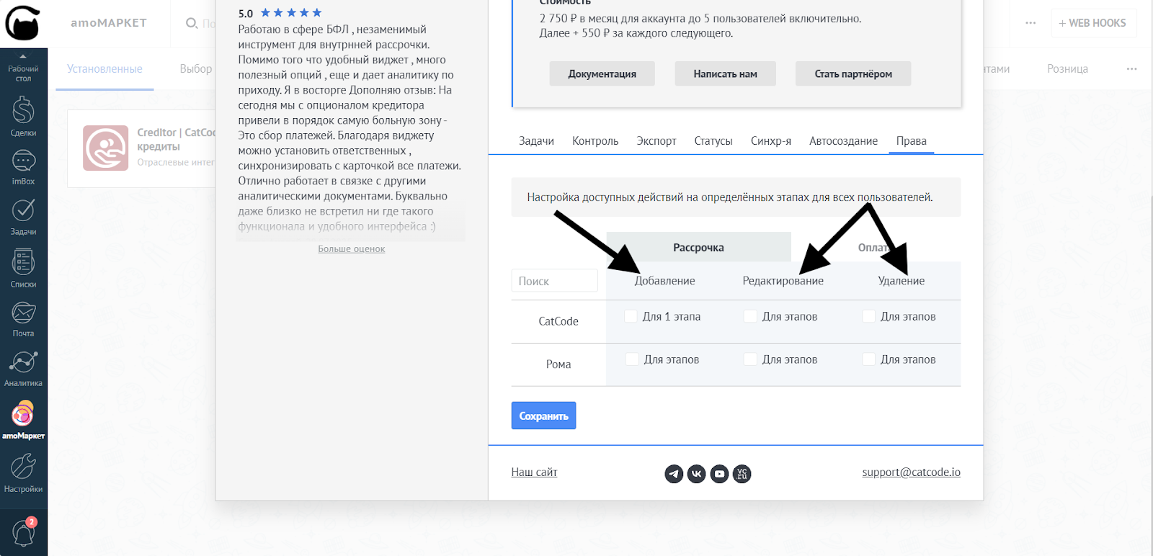The width and height of the screenshot is (1153, 556).
Task: Open the ellipsis menu after Розница tab
Action: [1131, 69]
